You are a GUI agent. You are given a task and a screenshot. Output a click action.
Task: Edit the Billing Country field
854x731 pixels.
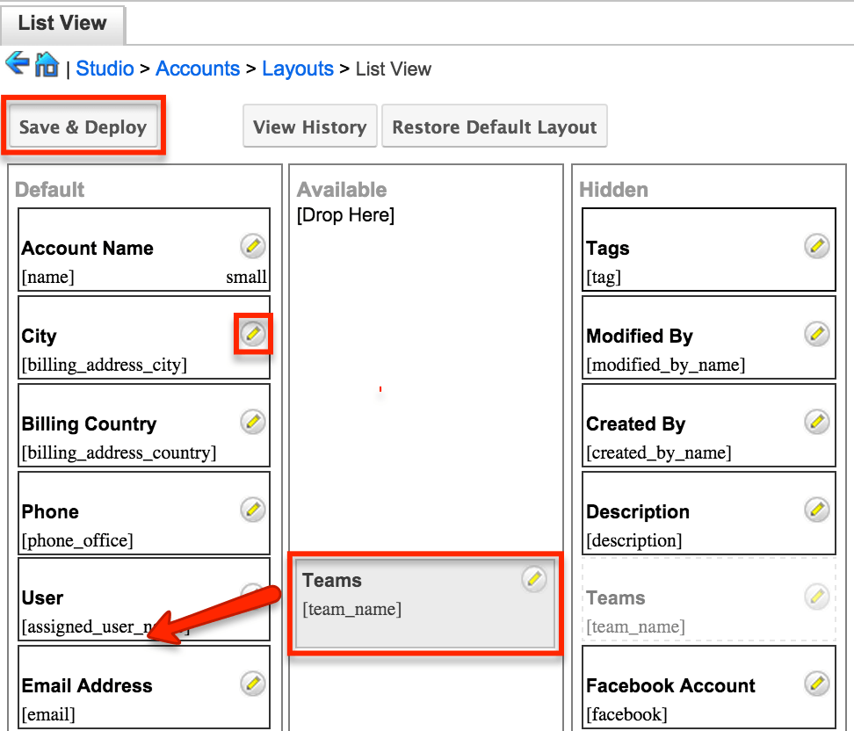point(252,423)
